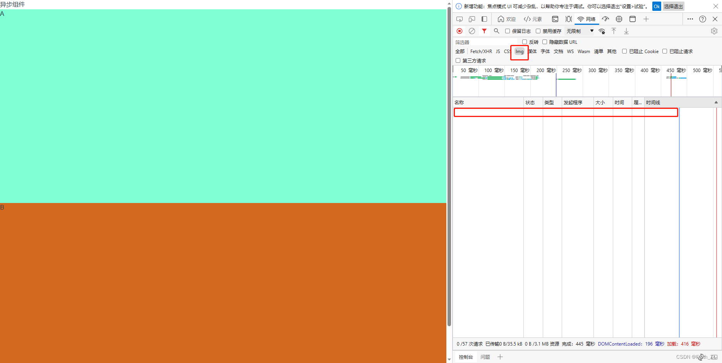The image size is (722, 363).
Task: Check the 第三方请求 third-party checkbox
Action: (458, 60)
